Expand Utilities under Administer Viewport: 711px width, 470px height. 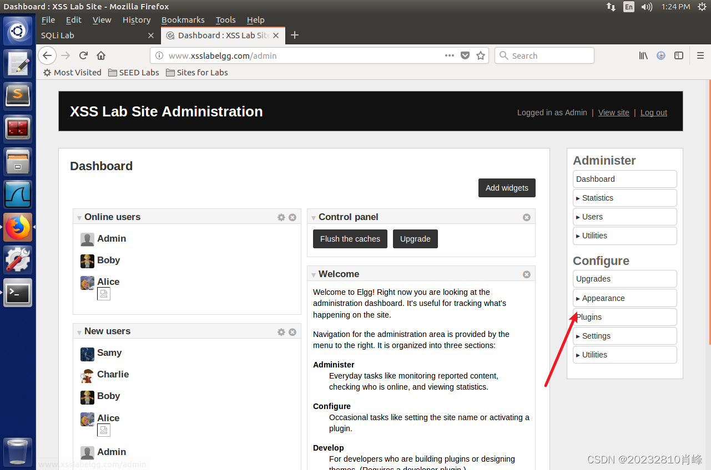624,236
